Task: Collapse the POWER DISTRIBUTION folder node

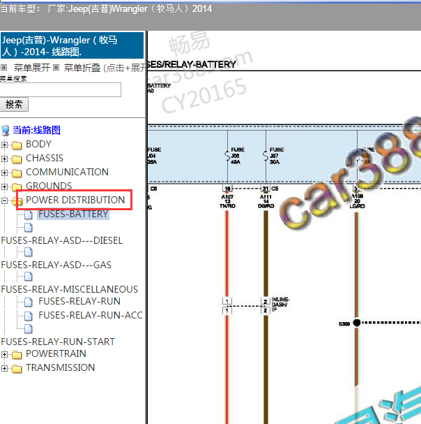Action: pos(4,200)
